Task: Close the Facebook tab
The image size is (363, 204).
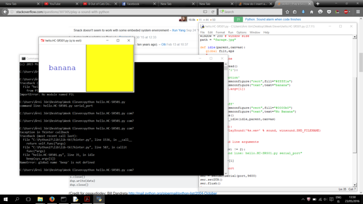Action: 155,4
